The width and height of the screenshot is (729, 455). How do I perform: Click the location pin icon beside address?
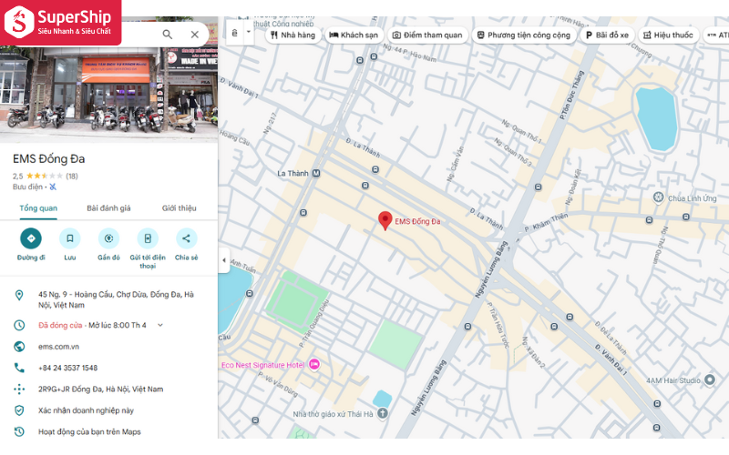tap(19, 295)
